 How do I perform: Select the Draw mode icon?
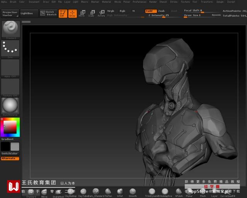(x=73, y=13)
